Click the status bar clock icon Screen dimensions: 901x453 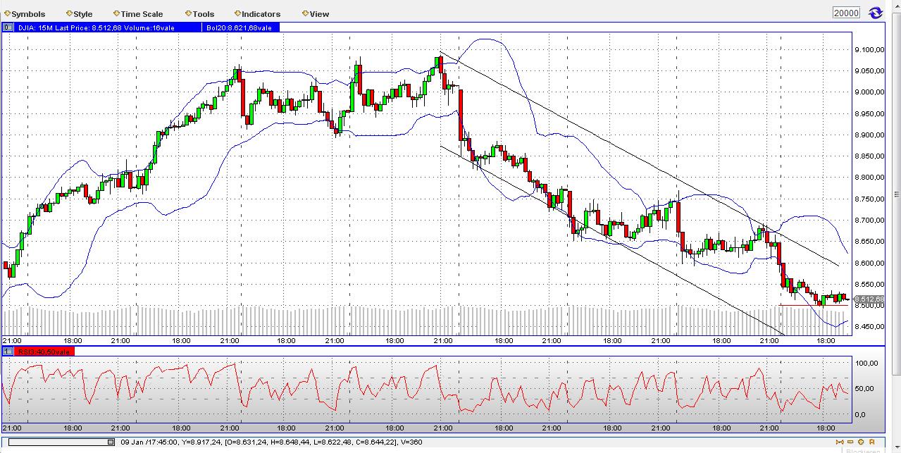[109, 442]
